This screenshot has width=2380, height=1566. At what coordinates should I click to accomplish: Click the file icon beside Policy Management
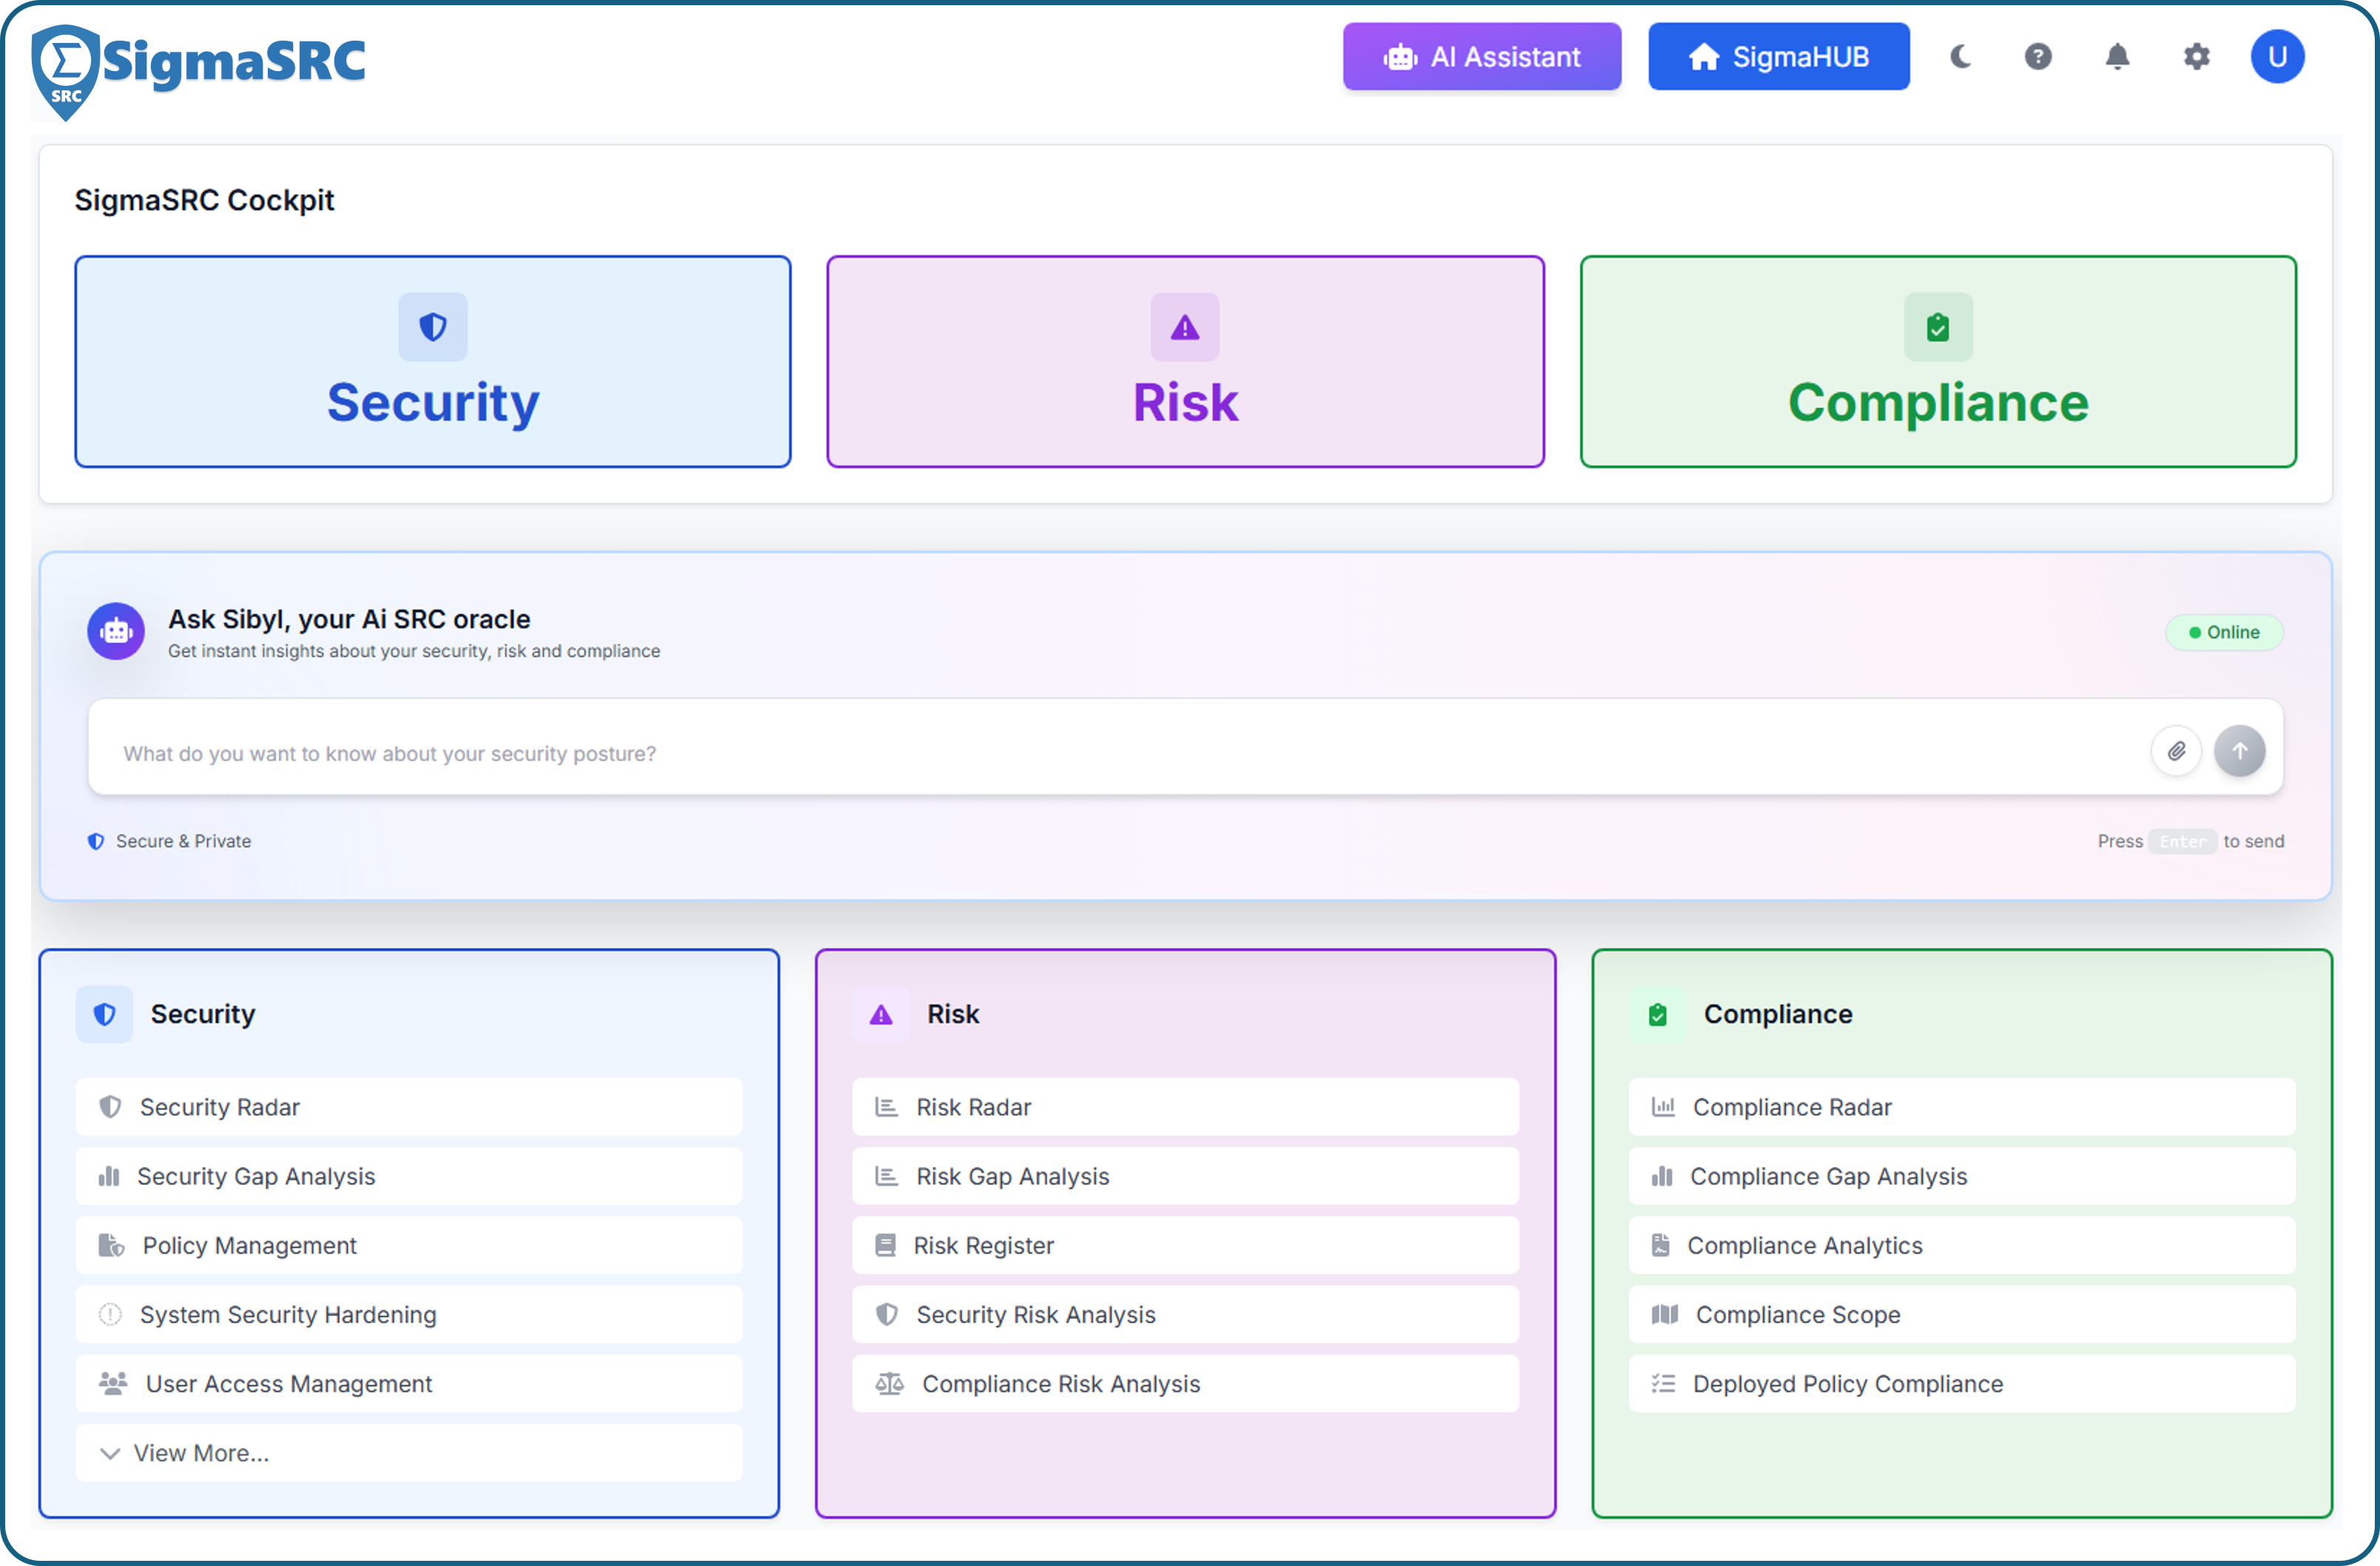(x=111, y=1245)
